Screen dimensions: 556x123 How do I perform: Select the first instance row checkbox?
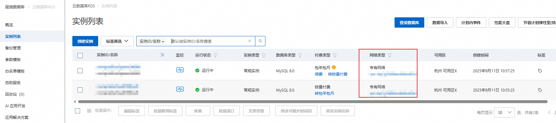point(80,71)
